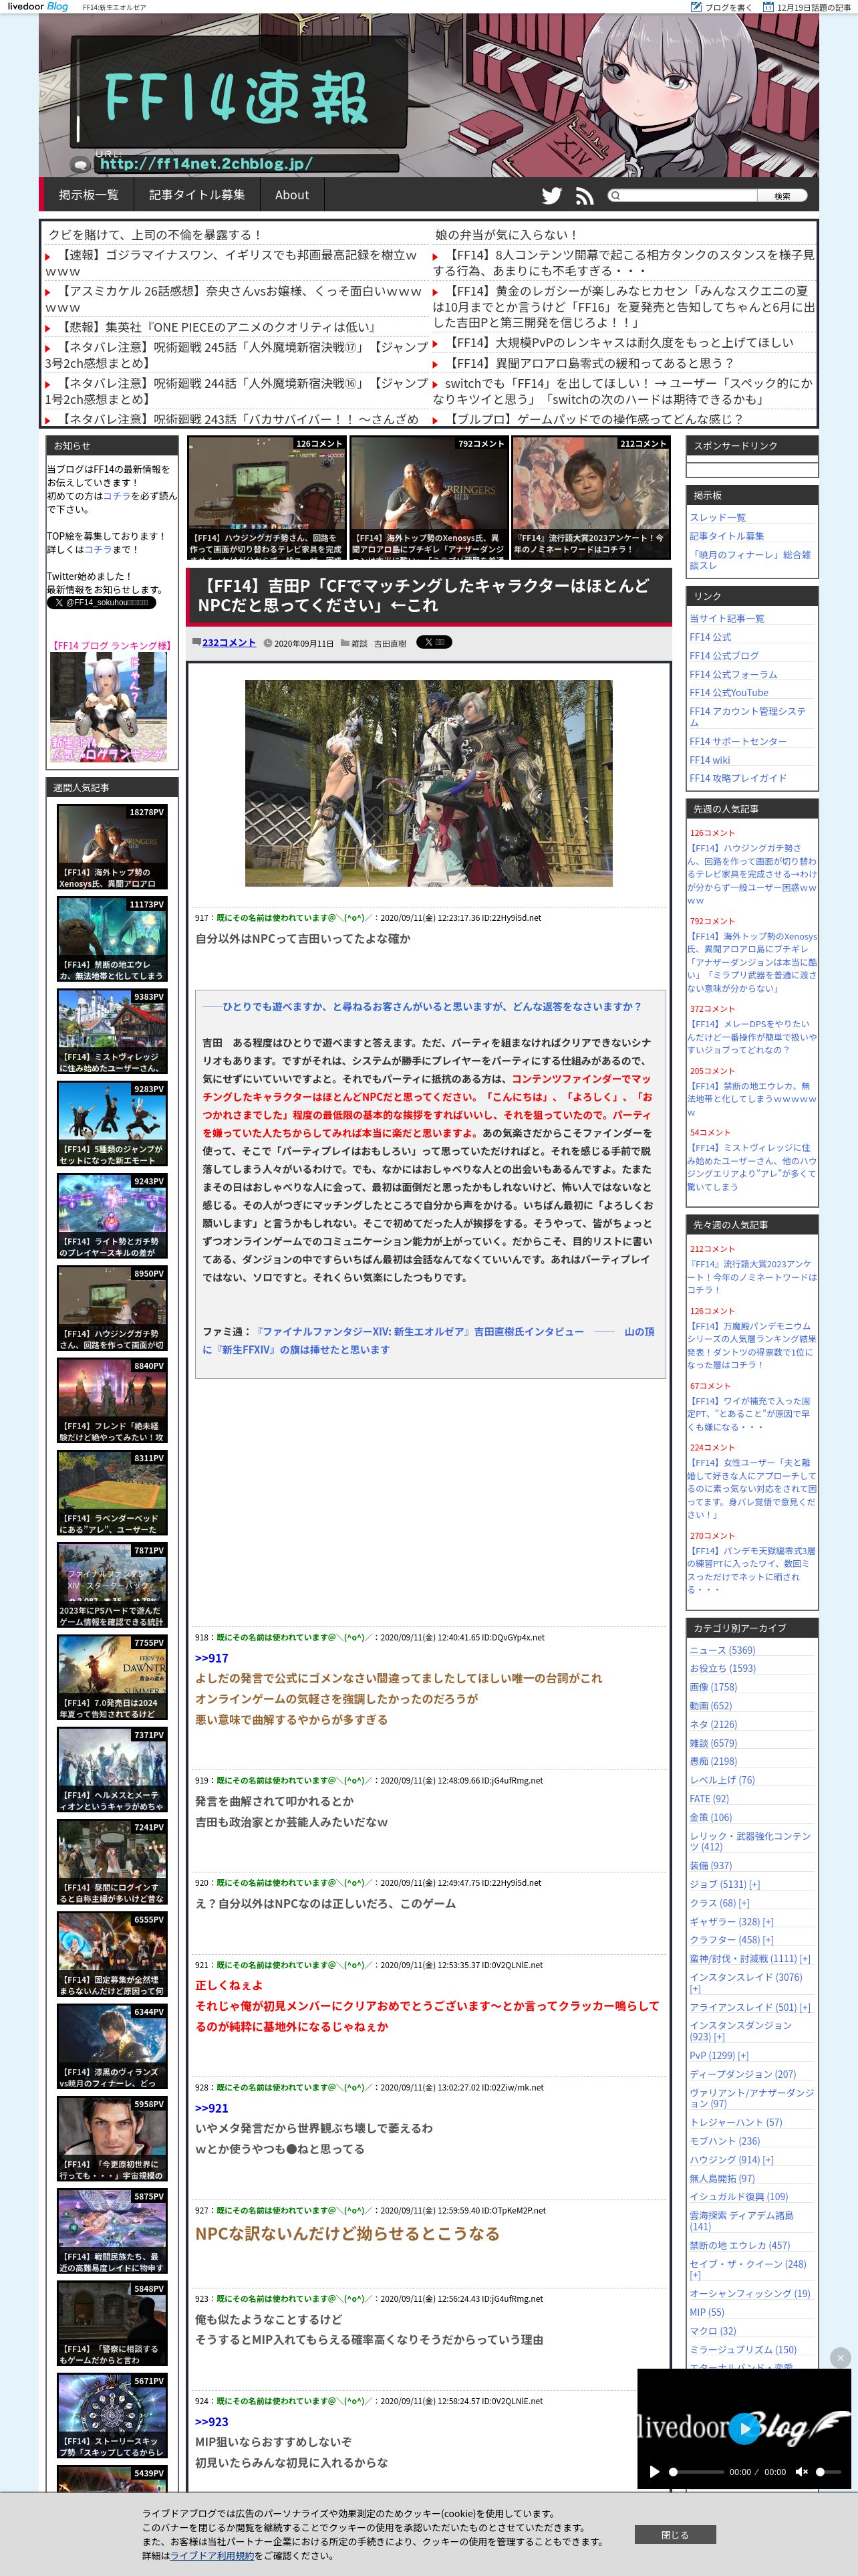Expand the アライアンスレイド (501) [+] subcategories
The height and width of the screenshot is (2576, 858).
805,2007
